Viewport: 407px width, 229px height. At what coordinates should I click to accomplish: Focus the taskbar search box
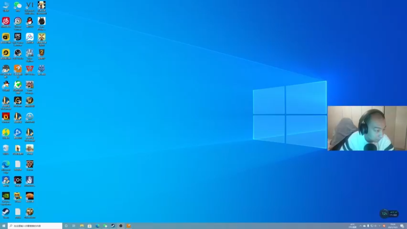[35, 226]
